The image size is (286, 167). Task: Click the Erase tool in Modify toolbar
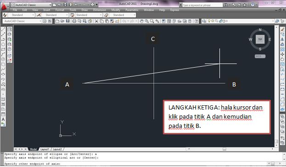point(282,29)
